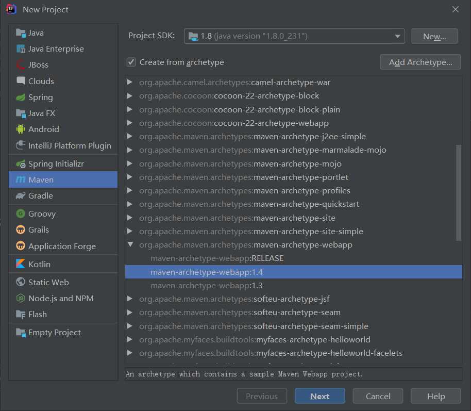Viewport: 471px width, 411px height.
Task: Click New... SDK button
Action: (x=434, y=36)
